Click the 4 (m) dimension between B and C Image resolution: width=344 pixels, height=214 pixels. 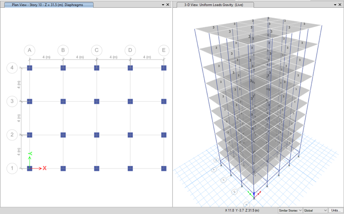80,57
